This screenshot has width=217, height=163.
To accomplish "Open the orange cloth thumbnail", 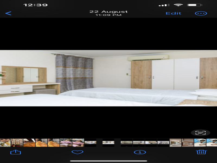I will (x=29, y=143).
